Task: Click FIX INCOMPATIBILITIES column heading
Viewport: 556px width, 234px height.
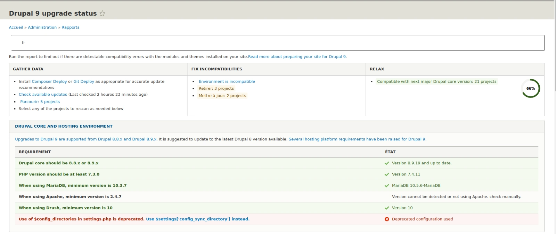Action: [217, 69]
